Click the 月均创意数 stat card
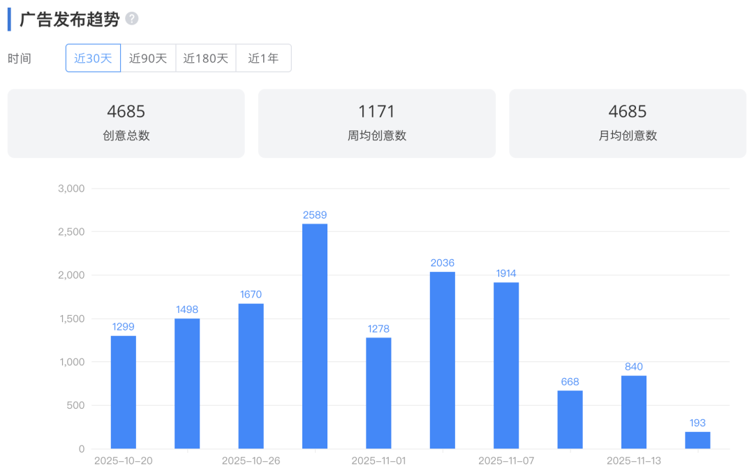Image resolution: width=754 pixels, height=473 pixels. coord(627,123)
